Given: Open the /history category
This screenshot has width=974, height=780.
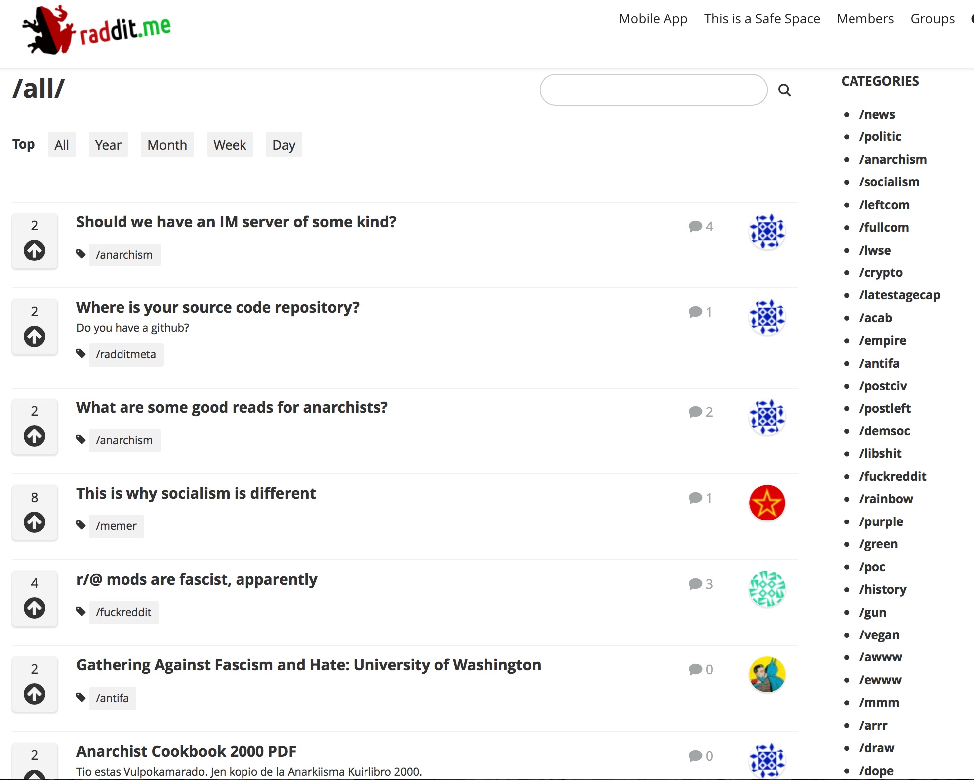Looking at the screenshot, I should (883, 589).
